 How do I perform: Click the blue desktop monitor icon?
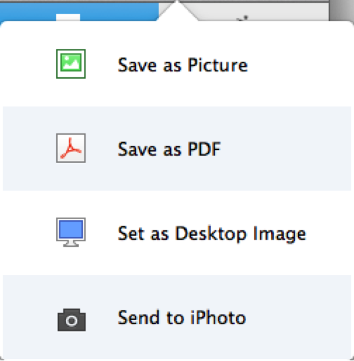[x=71, y=232]
